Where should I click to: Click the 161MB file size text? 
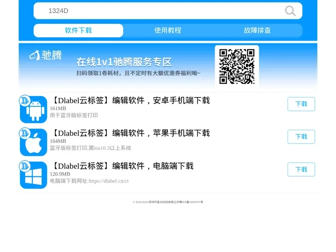58,108
